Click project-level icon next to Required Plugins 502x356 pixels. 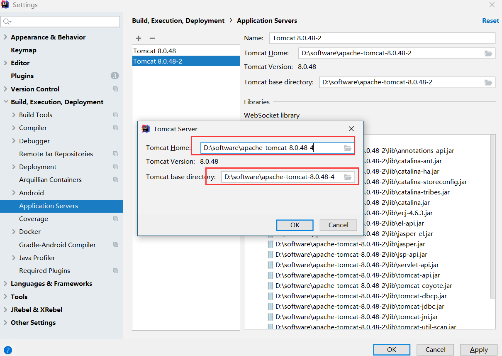(115, 271)
